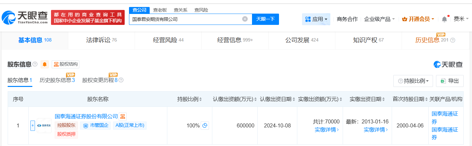Export shareholder data with 导出 button
Viewport: 472px width, 146px height.
pos(450,81)
